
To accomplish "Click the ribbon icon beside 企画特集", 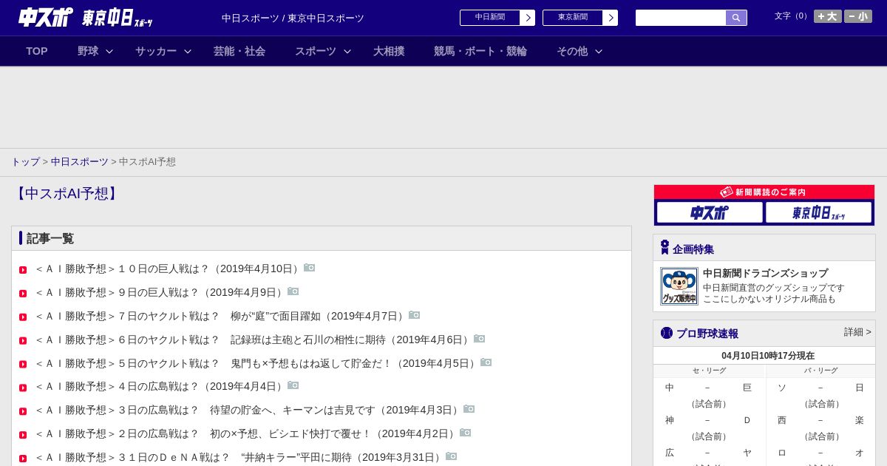I will pos(665,248).
